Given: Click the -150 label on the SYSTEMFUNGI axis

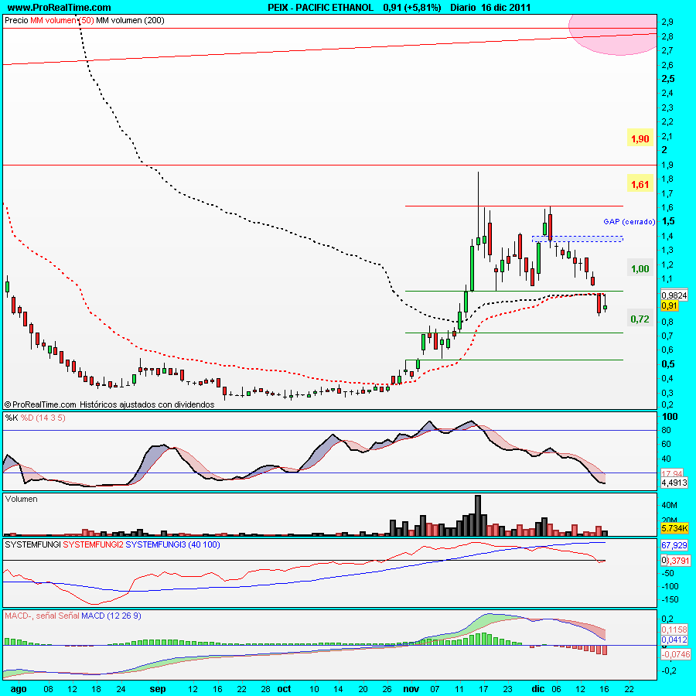Looking at the screenshot, I should [x=670, y=599].
